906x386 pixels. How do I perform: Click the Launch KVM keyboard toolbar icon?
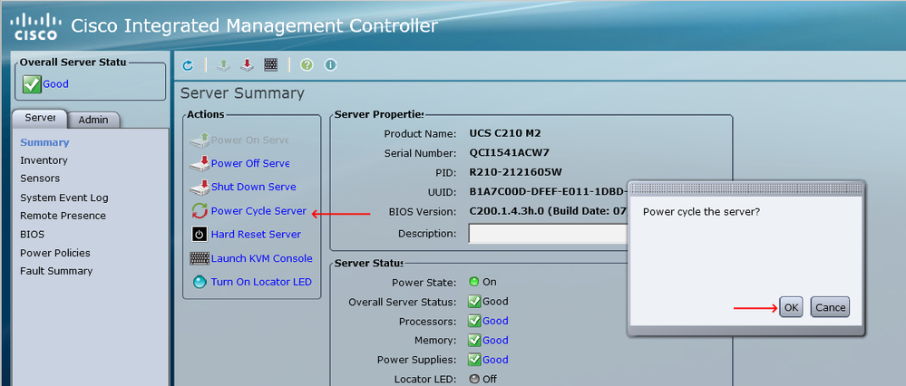click(x=270, y=65)
